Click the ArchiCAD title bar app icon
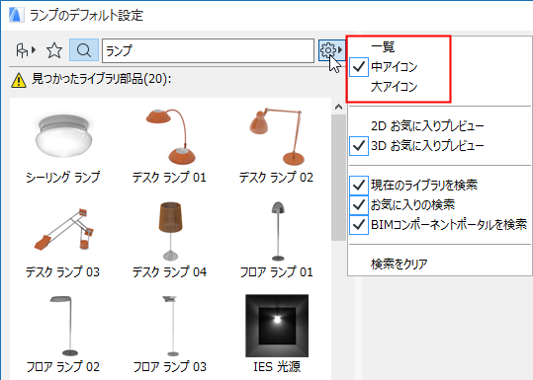The height and width of the screenshot is (380, 533). tap(16, 15)
